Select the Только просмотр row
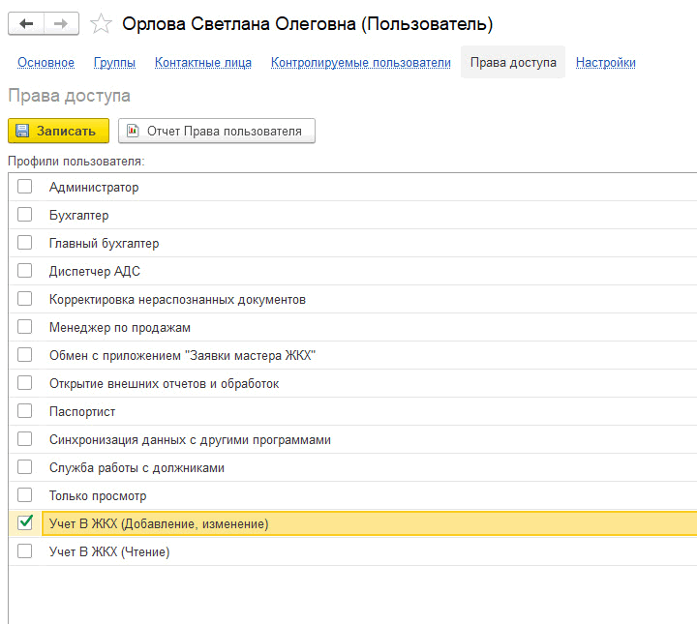The height and width of the screenshot is (624, 697). click(x=353, y=495)
